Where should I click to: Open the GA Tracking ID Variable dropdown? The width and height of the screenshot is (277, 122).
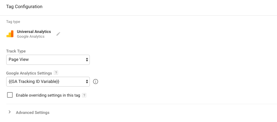click(x=48, y=82)
